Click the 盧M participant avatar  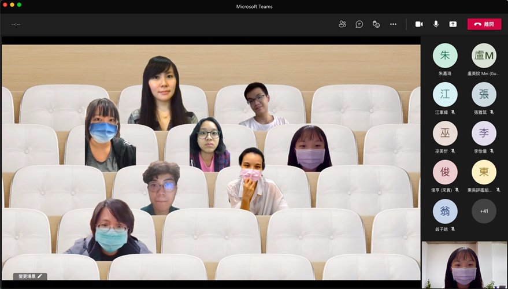click(484, 55)
